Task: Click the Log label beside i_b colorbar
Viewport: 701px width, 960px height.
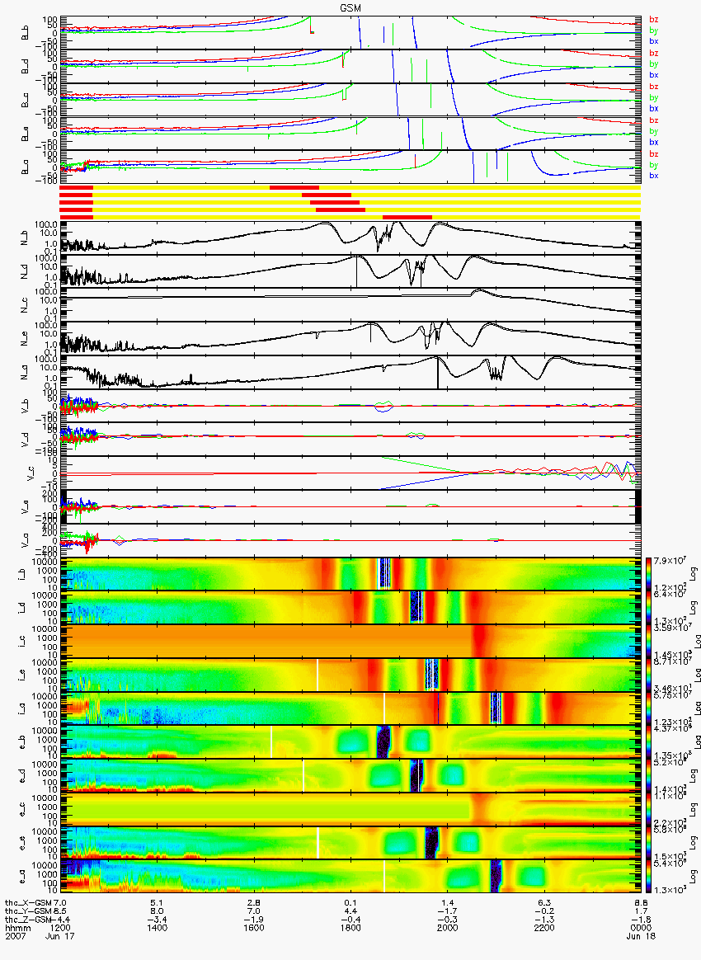Action: click(x=693, y=574)
